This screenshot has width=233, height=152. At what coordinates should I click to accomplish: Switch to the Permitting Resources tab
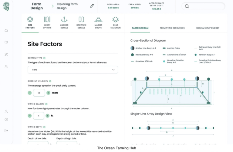[172, 28]
